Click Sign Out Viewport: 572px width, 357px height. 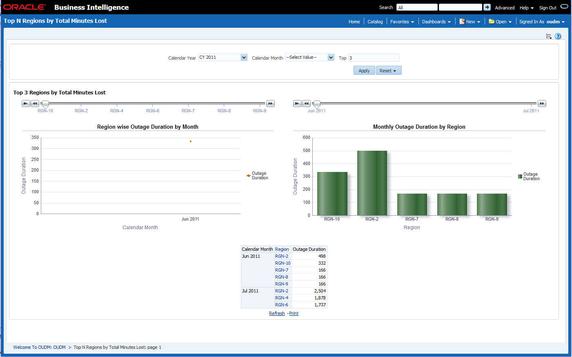(x=548, y=8)
